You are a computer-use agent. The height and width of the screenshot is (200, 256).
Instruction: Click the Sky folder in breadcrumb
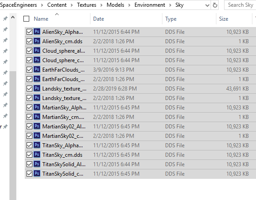coord(180,5)
